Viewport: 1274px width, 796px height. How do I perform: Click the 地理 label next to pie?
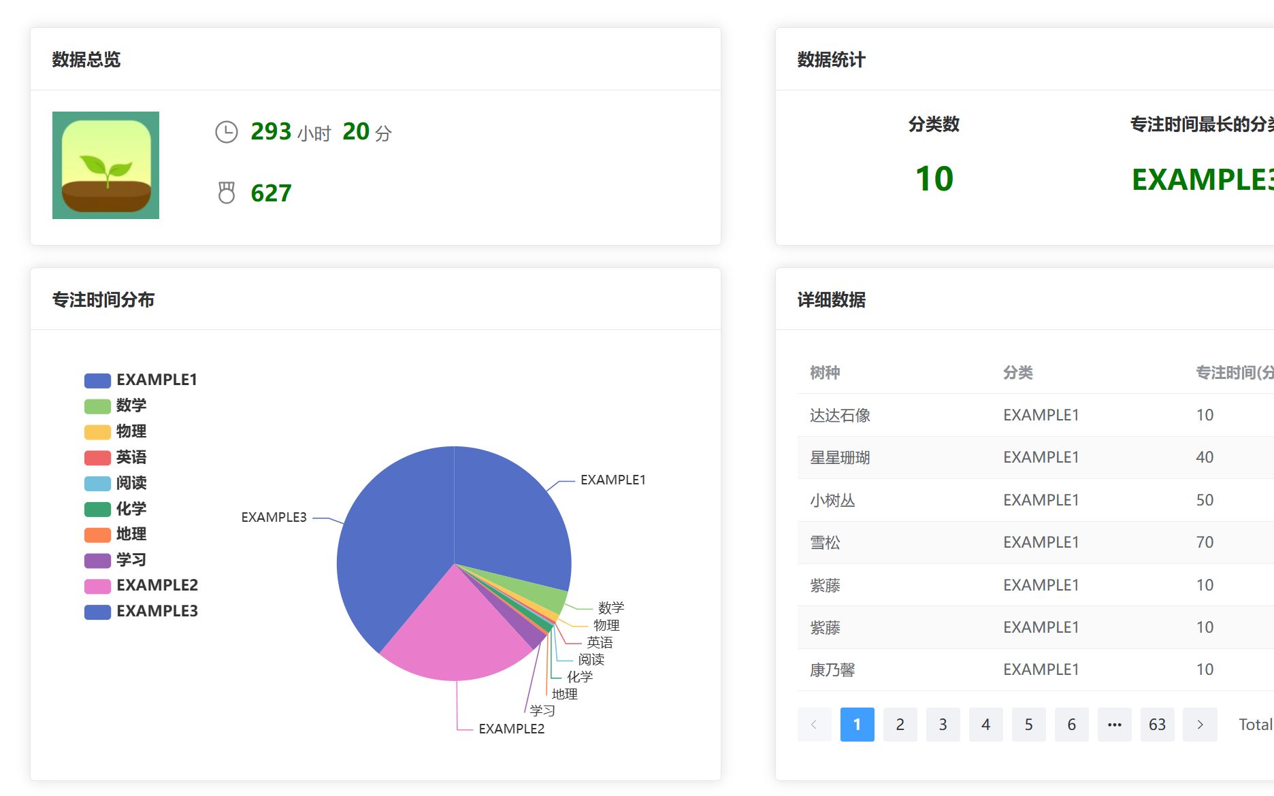[565, 694]
